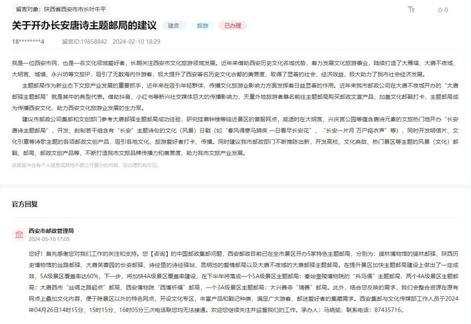Click the reply date 2024-05-10 17:05
Image resolution: width=471 pixels, height=324 pixels.
49,239
